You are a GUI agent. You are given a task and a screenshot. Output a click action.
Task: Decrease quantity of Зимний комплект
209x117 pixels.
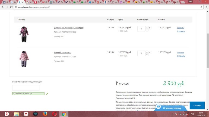tap(147, 55)
